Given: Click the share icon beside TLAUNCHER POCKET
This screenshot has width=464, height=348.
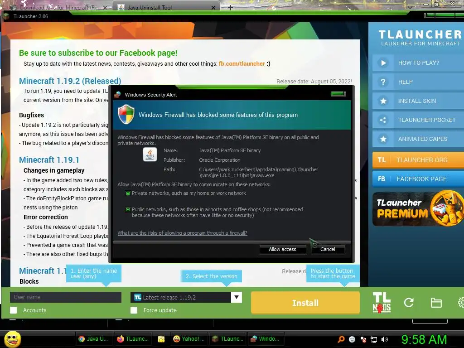Looking at the screenshot, I should click(x=383, y=120).
